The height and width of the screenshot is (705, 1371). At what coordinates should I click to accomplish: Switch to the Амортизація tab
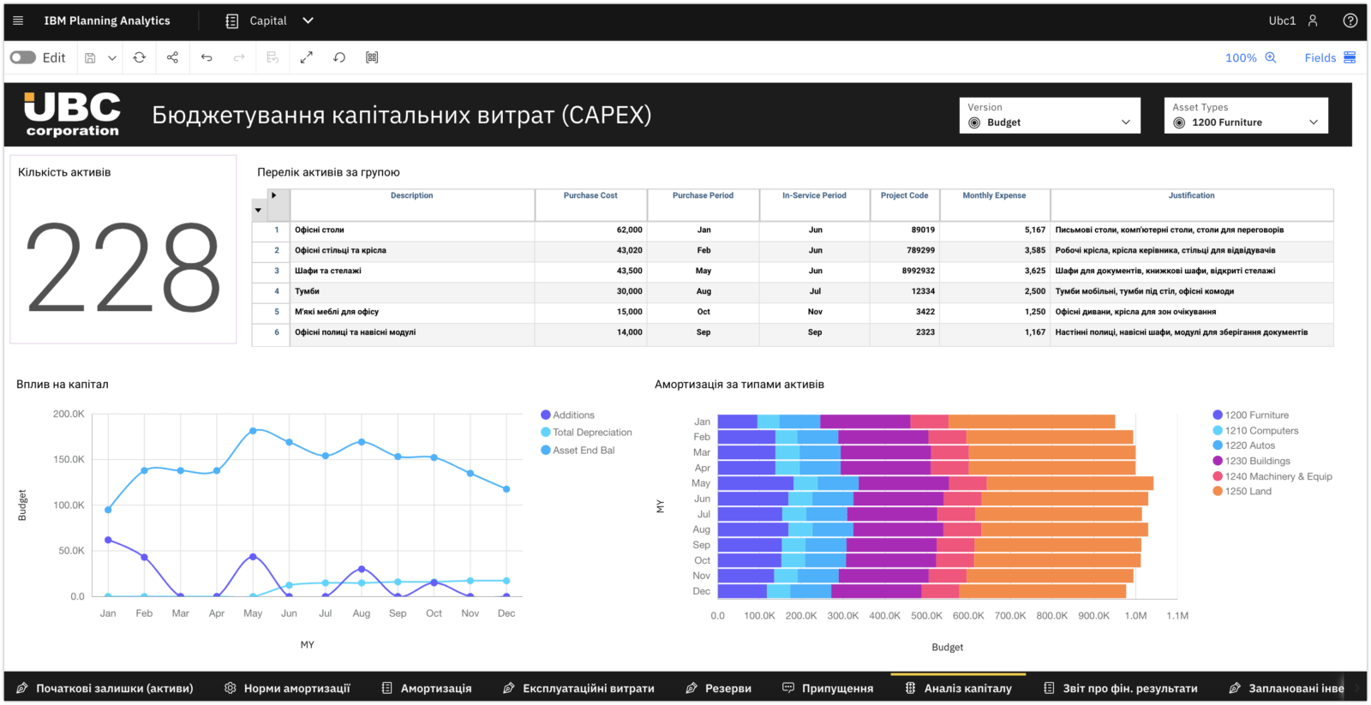coord(427,688)
